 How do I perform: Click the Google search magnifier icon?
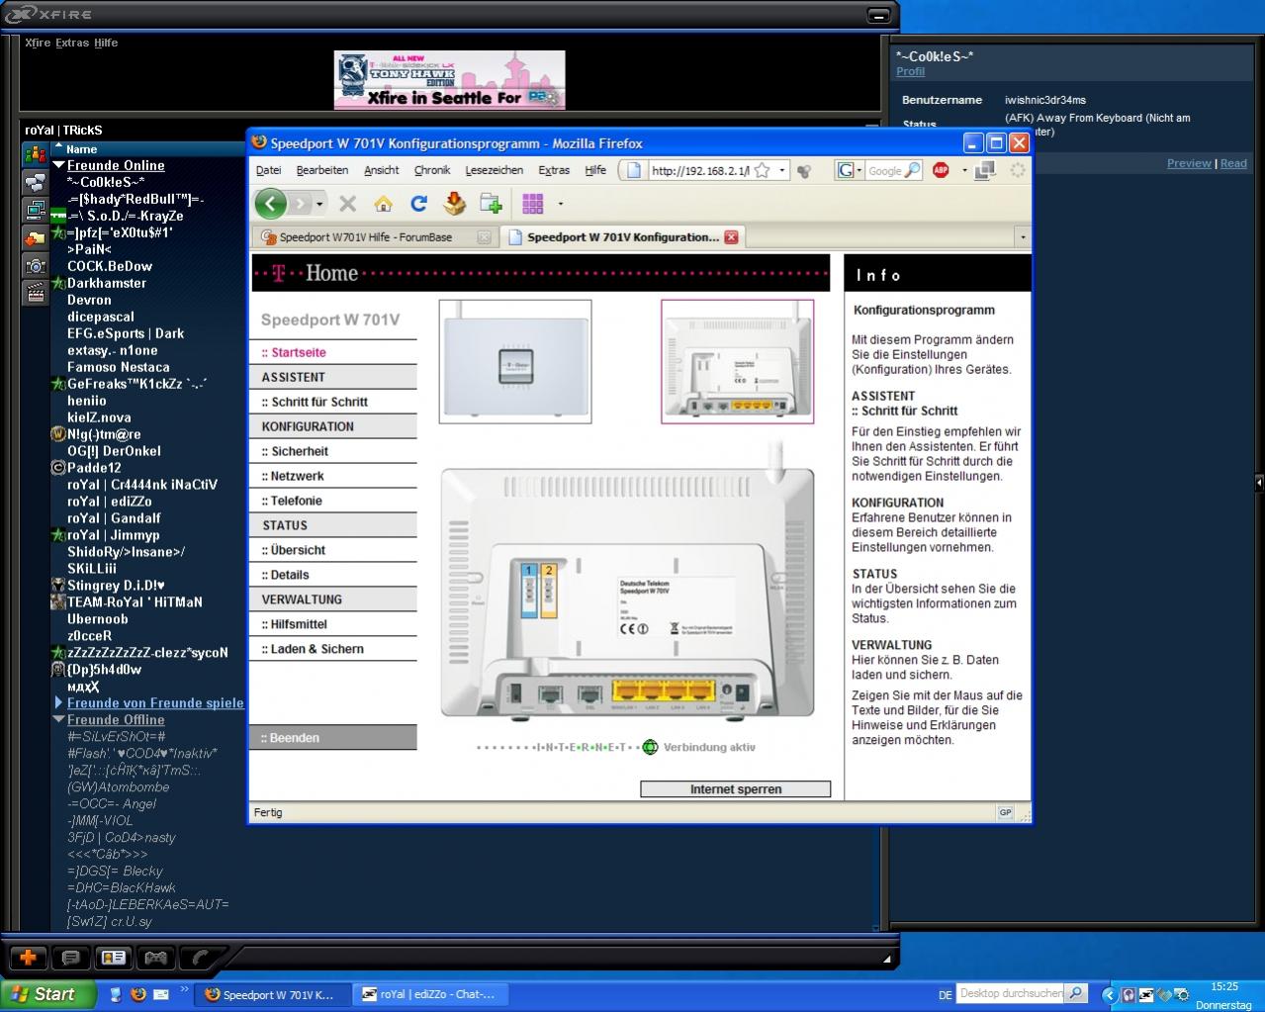912,170
